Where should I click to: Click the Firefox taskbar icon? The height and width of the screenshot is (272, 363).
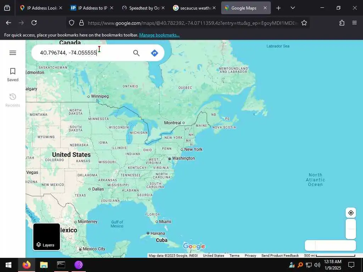point(27,265)
